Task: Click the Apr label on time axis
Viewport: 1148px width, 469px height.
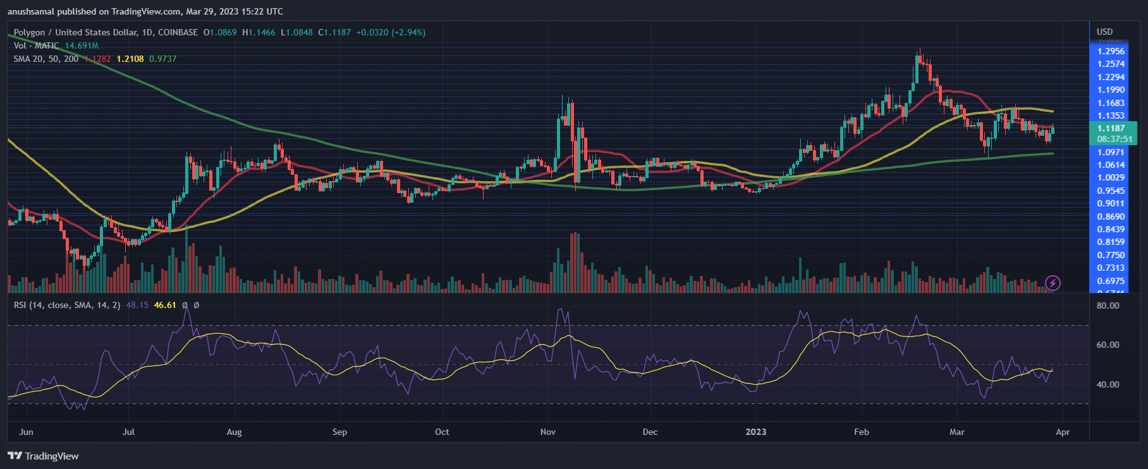Action: click(x=1063, y=432)
